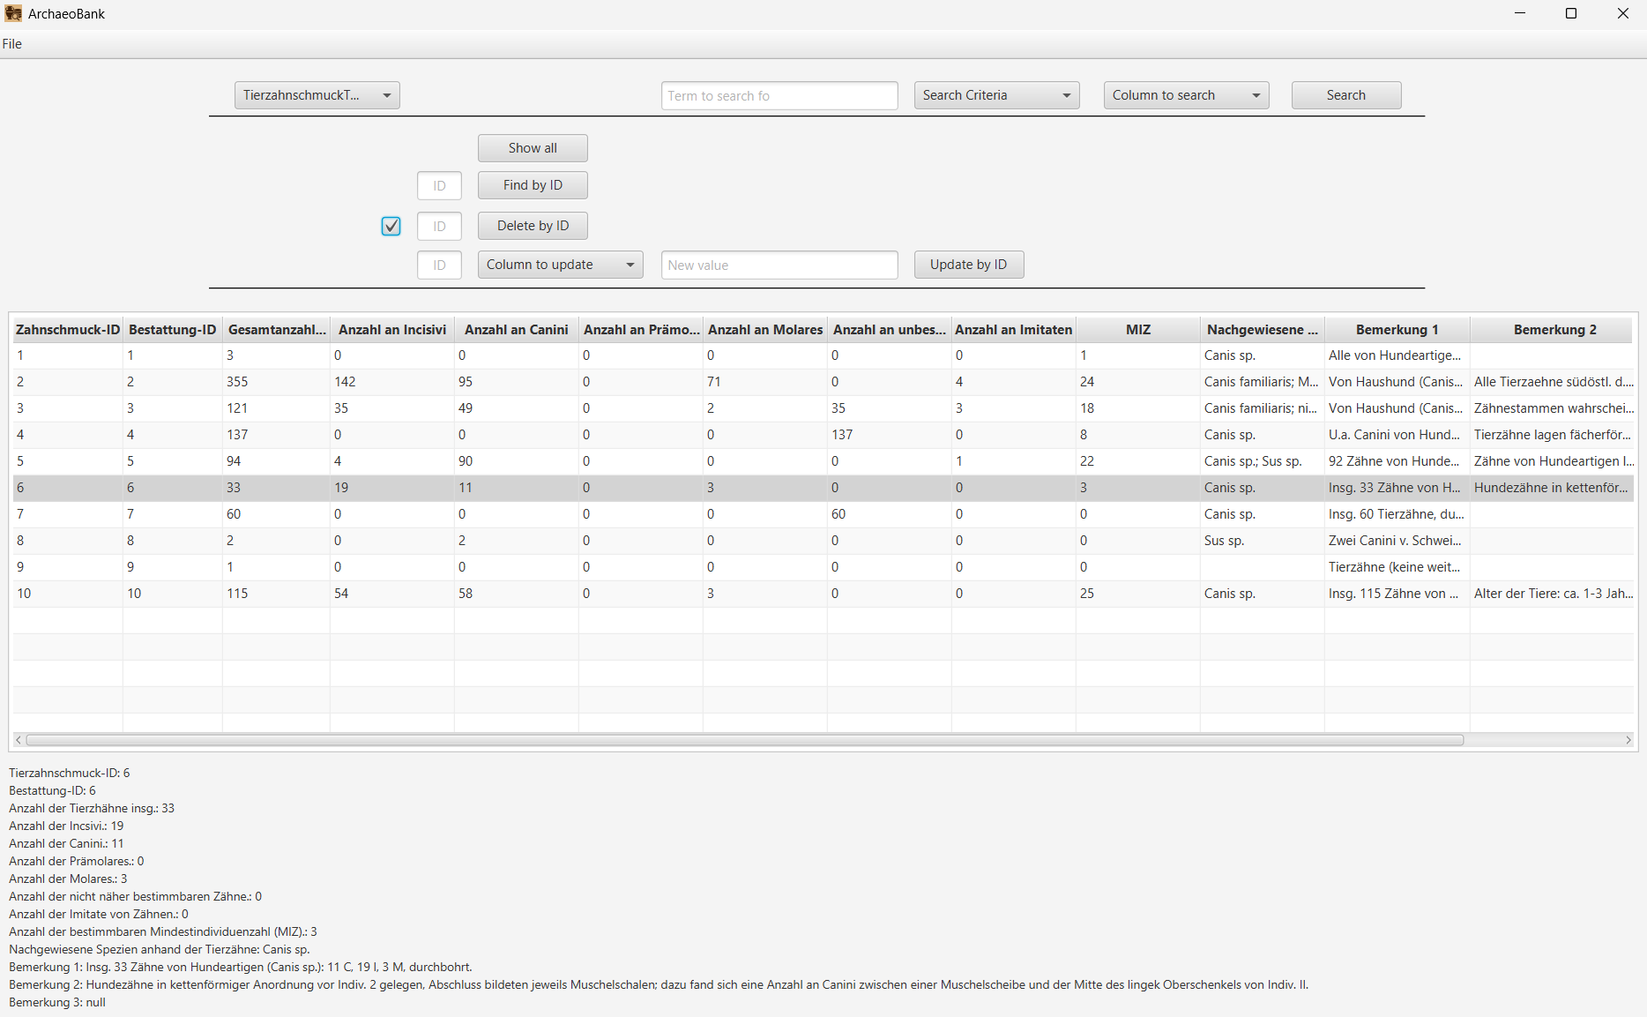Click the ID field next to Find by ID
Viewport: 1647px width, 1017px height.
coord(439,186)
